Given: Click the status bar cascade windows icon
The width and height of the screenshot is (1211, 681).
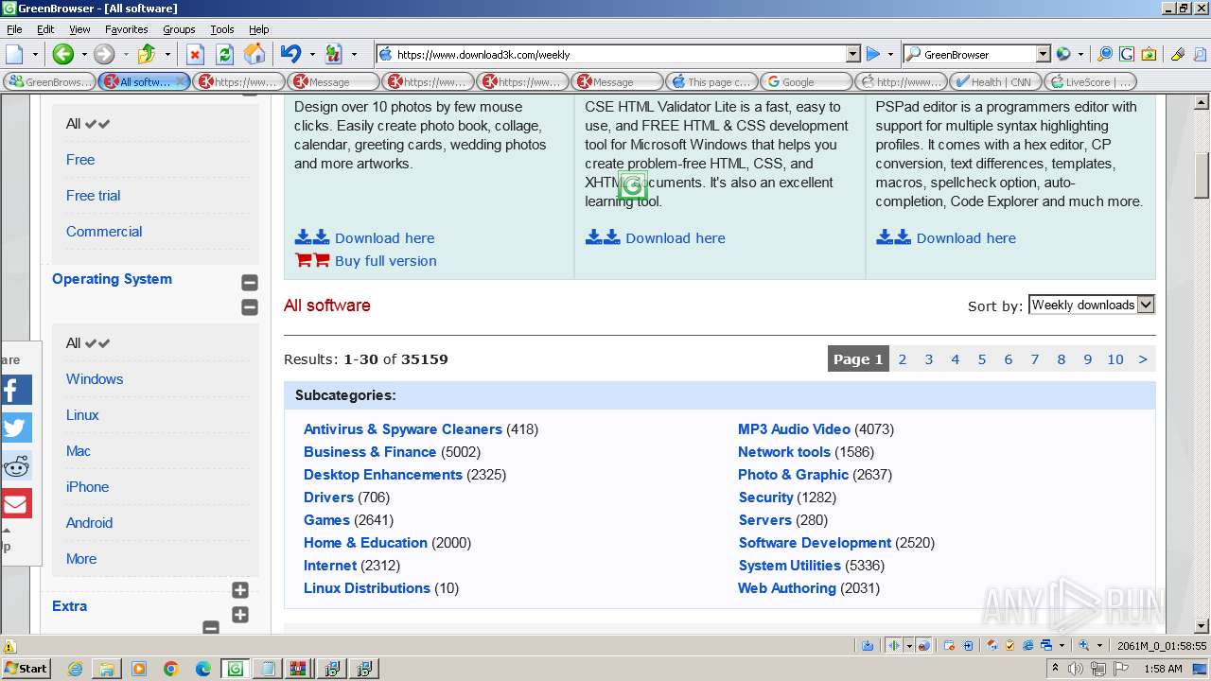Looking at the screenshot, I should point(1046,646).
